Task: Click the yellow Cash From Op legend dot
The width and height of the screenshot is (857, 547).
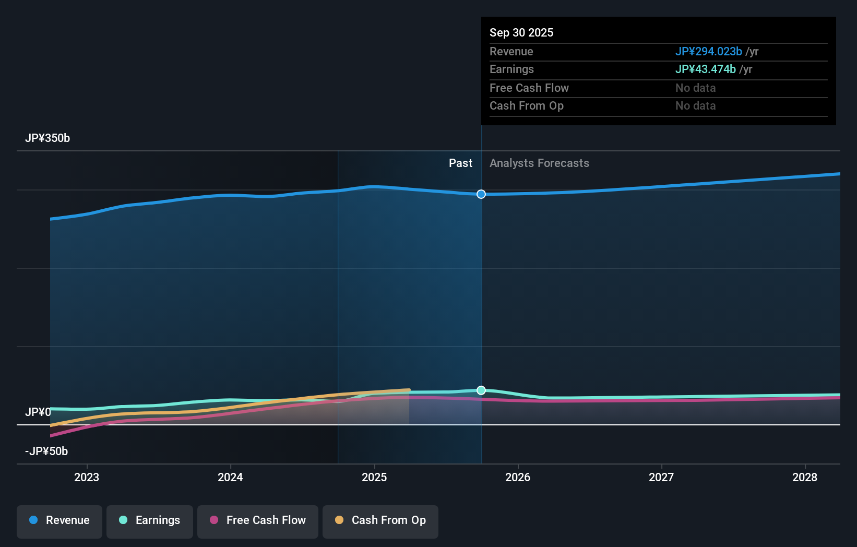Action: [340, 520]
